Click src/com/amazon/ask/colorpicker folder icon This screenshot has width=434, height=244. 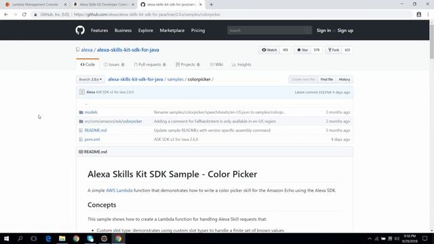(x=81, y=121)
